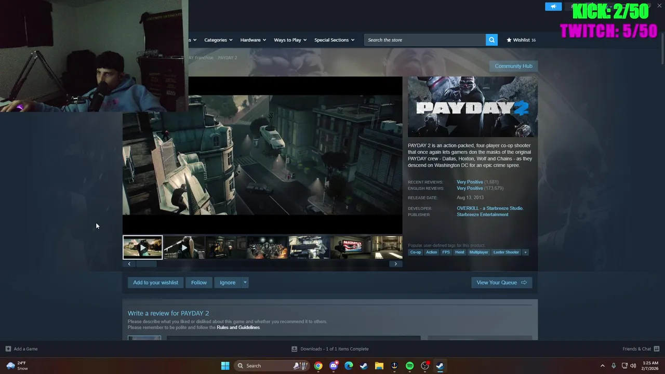Click Add to your wishlist button
The width and height of the screenshot is (665, 374).
click(155, 283)
